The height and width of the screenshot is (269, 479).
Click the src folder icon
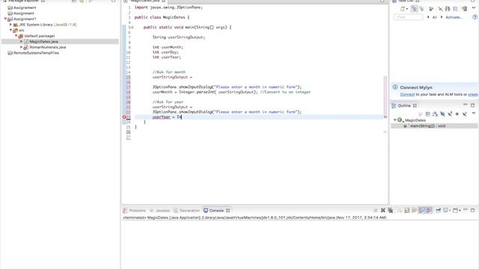[15, 30]
